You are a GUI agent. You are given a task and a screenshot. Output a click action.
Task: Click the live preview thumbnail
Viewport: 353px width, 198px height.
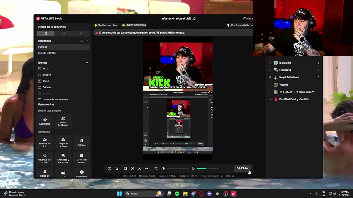point(178,99)
